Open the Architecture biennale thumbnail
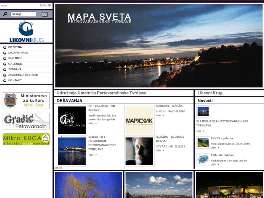 click(x=203, y=159)
